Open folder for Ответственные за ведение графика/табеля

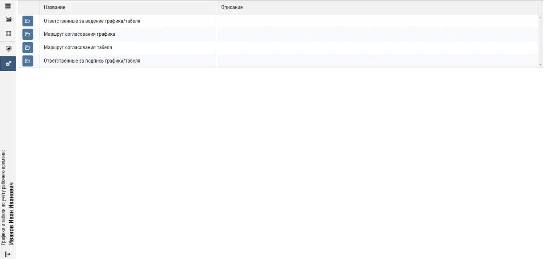(x=28, y=21)
